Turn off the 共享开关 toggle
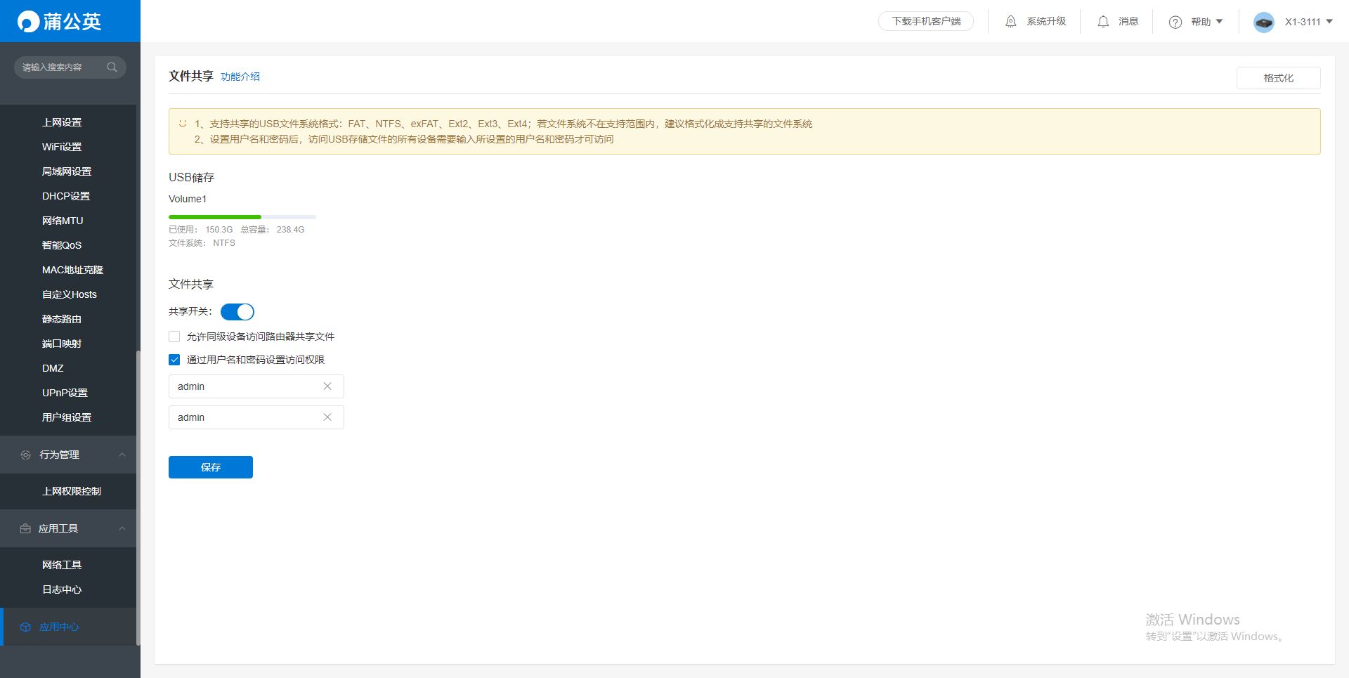This screenshot has height=678, width=1349. pos(237,312)
